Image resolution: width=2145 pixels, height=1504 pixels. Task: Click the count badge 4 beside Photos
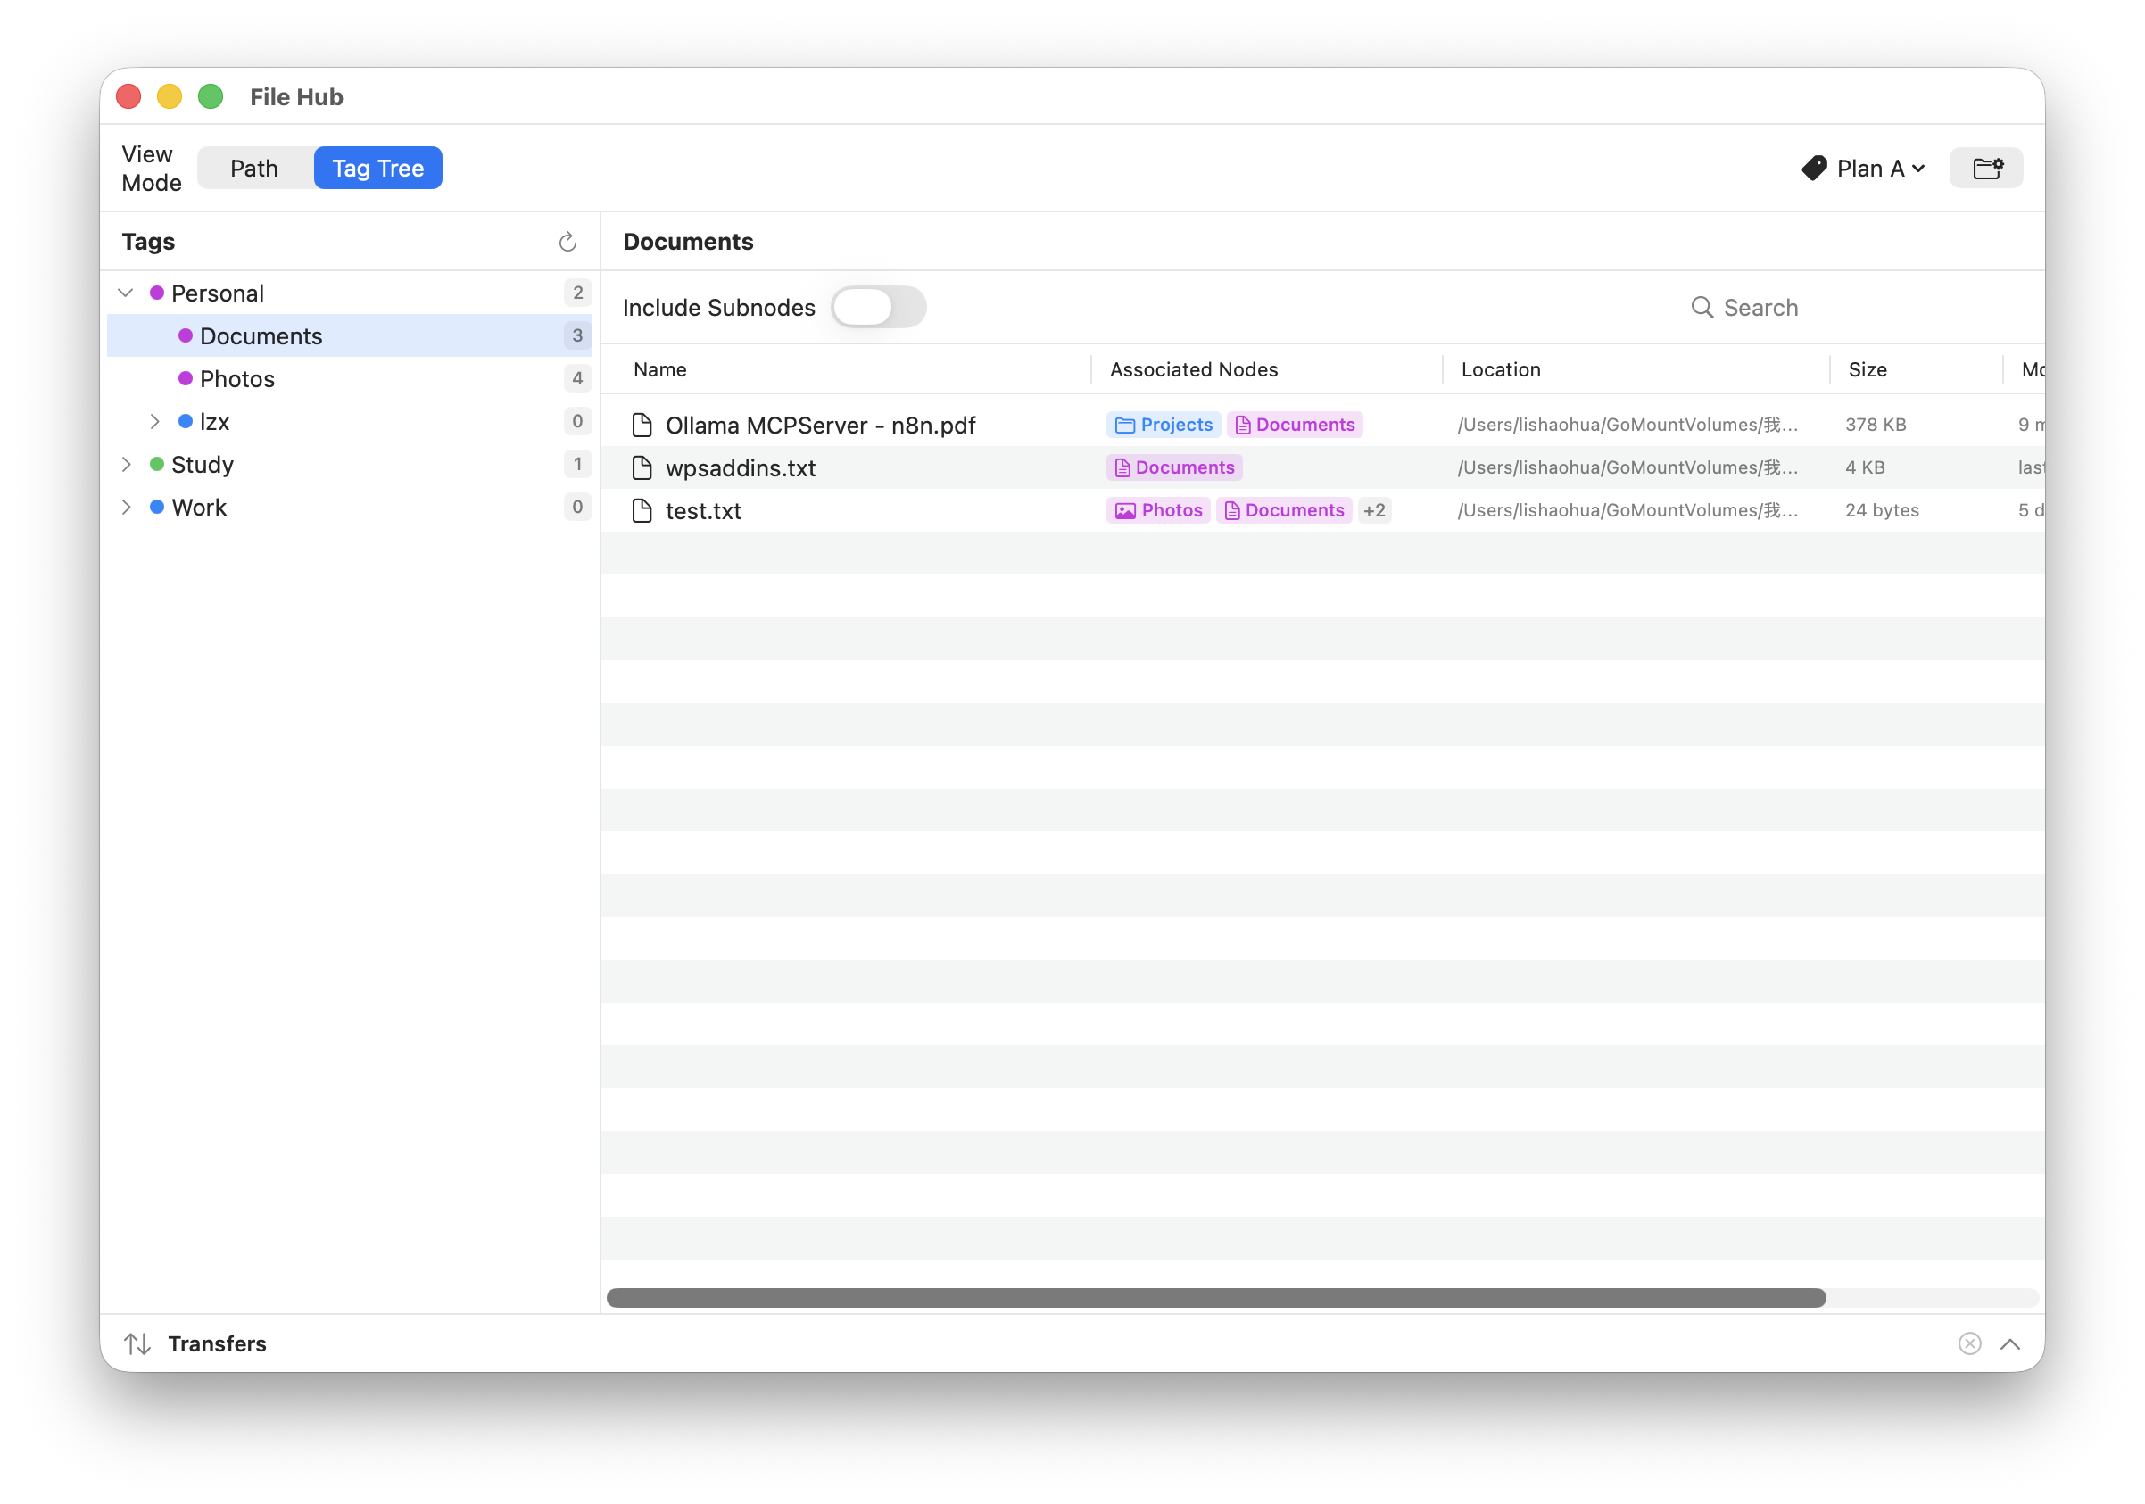click(x=577, y=379)
